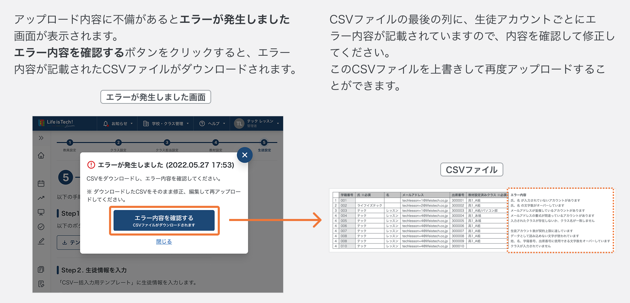
Task: Open the calendar icon in the sidebar
Action: click(41, 183)
